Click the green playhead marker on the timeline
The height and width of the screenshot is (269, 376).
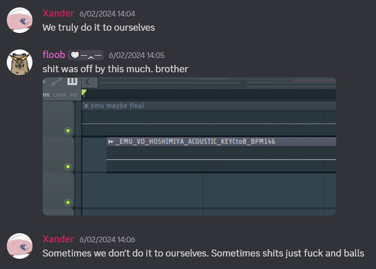click(x=84, y=93)
